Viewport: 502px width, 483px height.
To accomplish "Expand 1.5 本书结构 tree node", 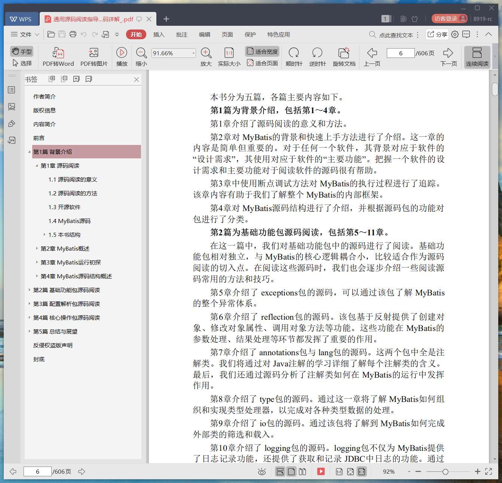I will click(x=44, y=235).
